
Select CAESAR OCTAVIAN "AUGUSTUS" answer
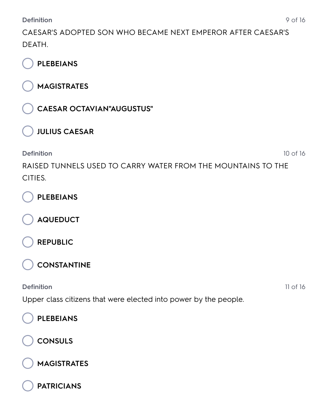pos(28,109)
